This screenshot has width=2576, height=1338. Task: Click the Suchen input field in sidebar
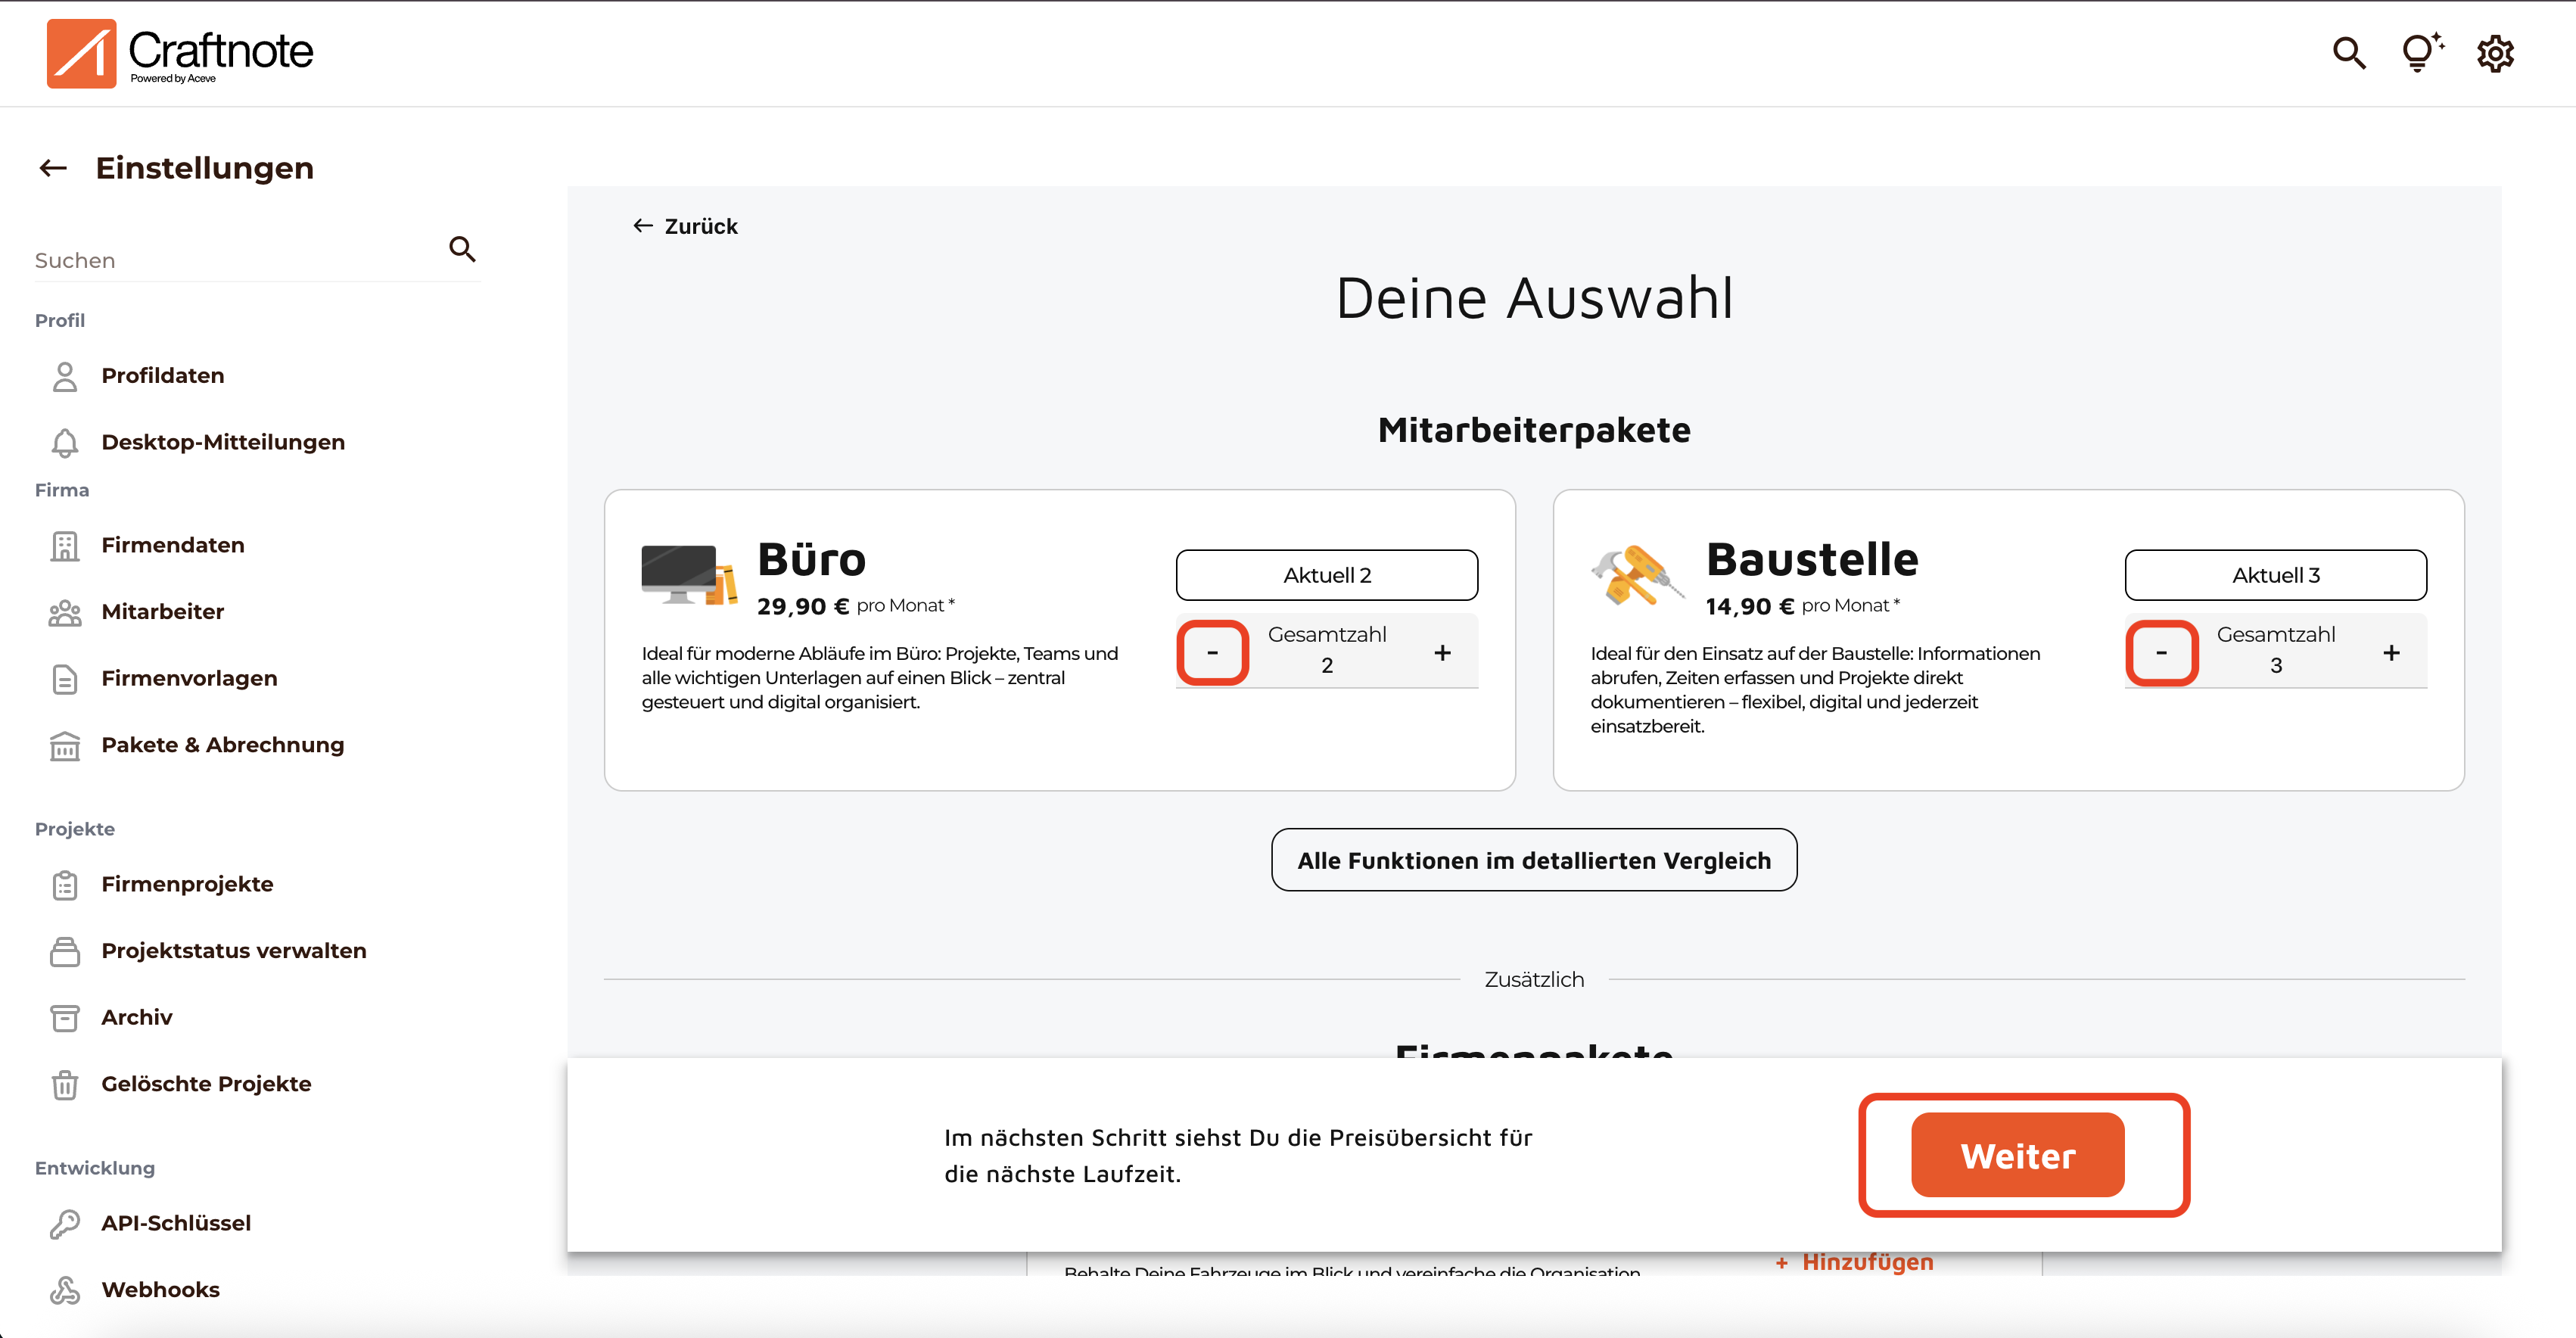[x=230, y=259]
